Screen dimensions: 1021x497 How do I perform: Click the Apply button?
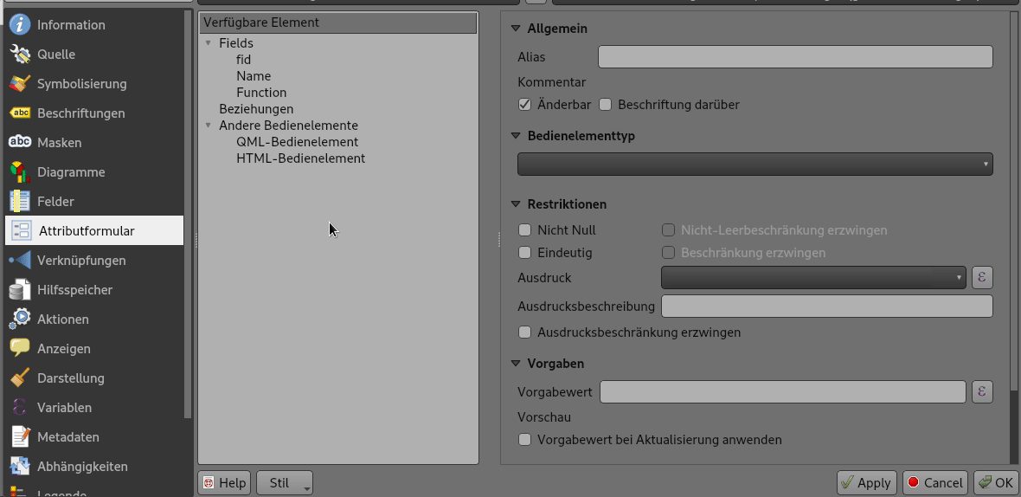click(865, 483)
